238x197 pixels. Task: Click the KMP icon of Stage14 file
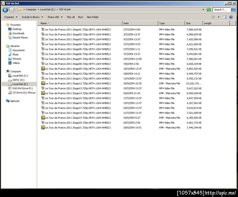[x=43, y=93]
